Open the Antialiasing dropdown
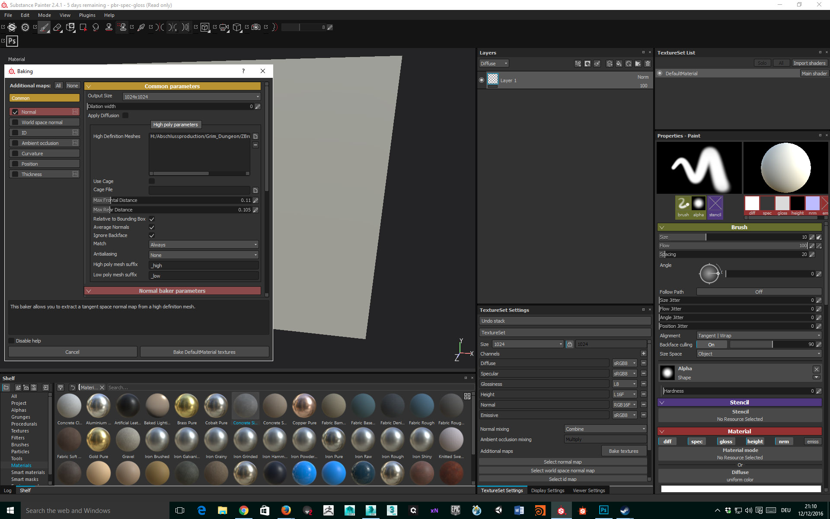This screenshot has width=830, height=519. pos(204,255)
